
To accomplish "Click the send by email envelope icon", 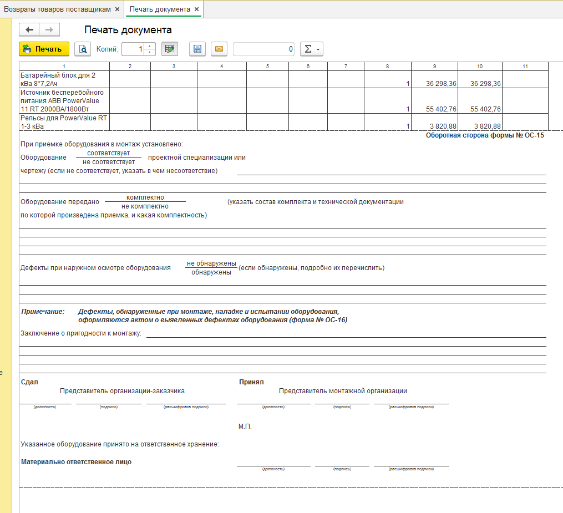I will coord(219,49).
